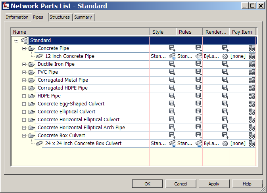Viewport: 267px width, 193px height.
Task: Click rules icon in Ductile Iron Pipe row
Action: point(198,64)
